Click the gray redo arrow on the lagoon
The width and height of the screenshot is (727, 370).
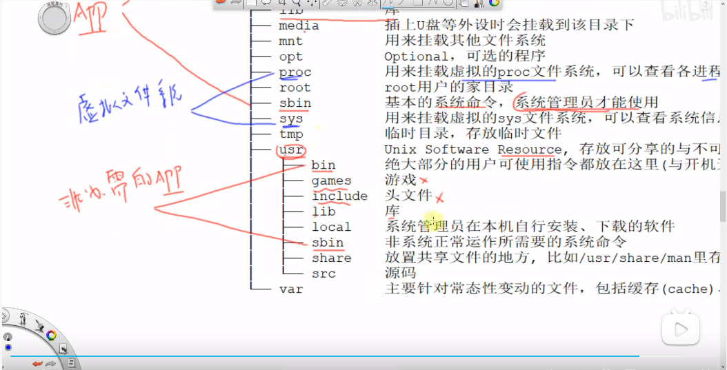tap(50, 364)
